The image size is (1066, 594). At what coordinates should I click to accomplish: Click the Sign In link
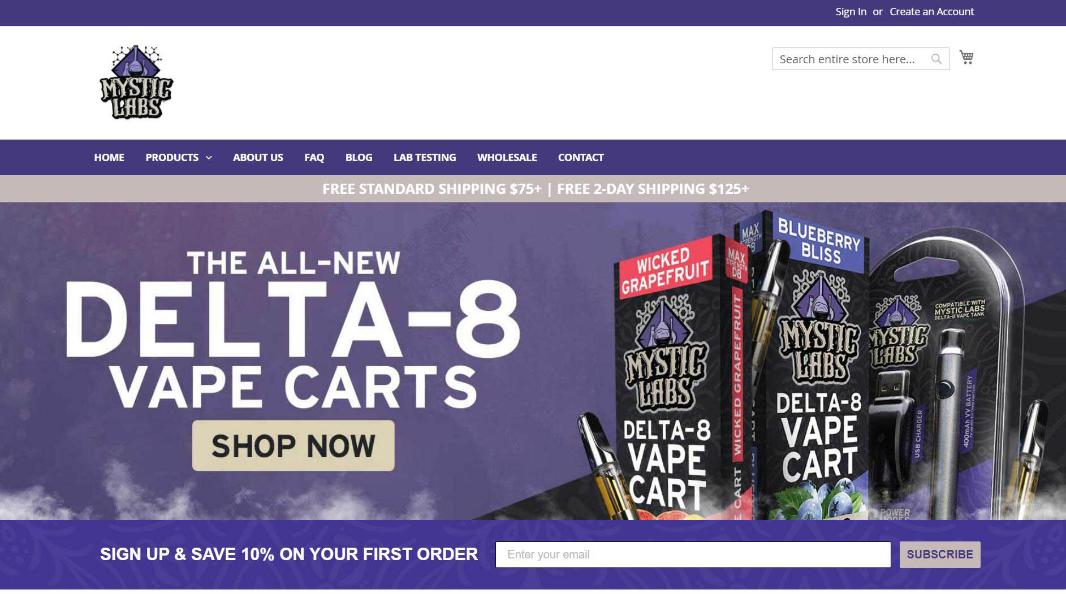click(851, 12)
